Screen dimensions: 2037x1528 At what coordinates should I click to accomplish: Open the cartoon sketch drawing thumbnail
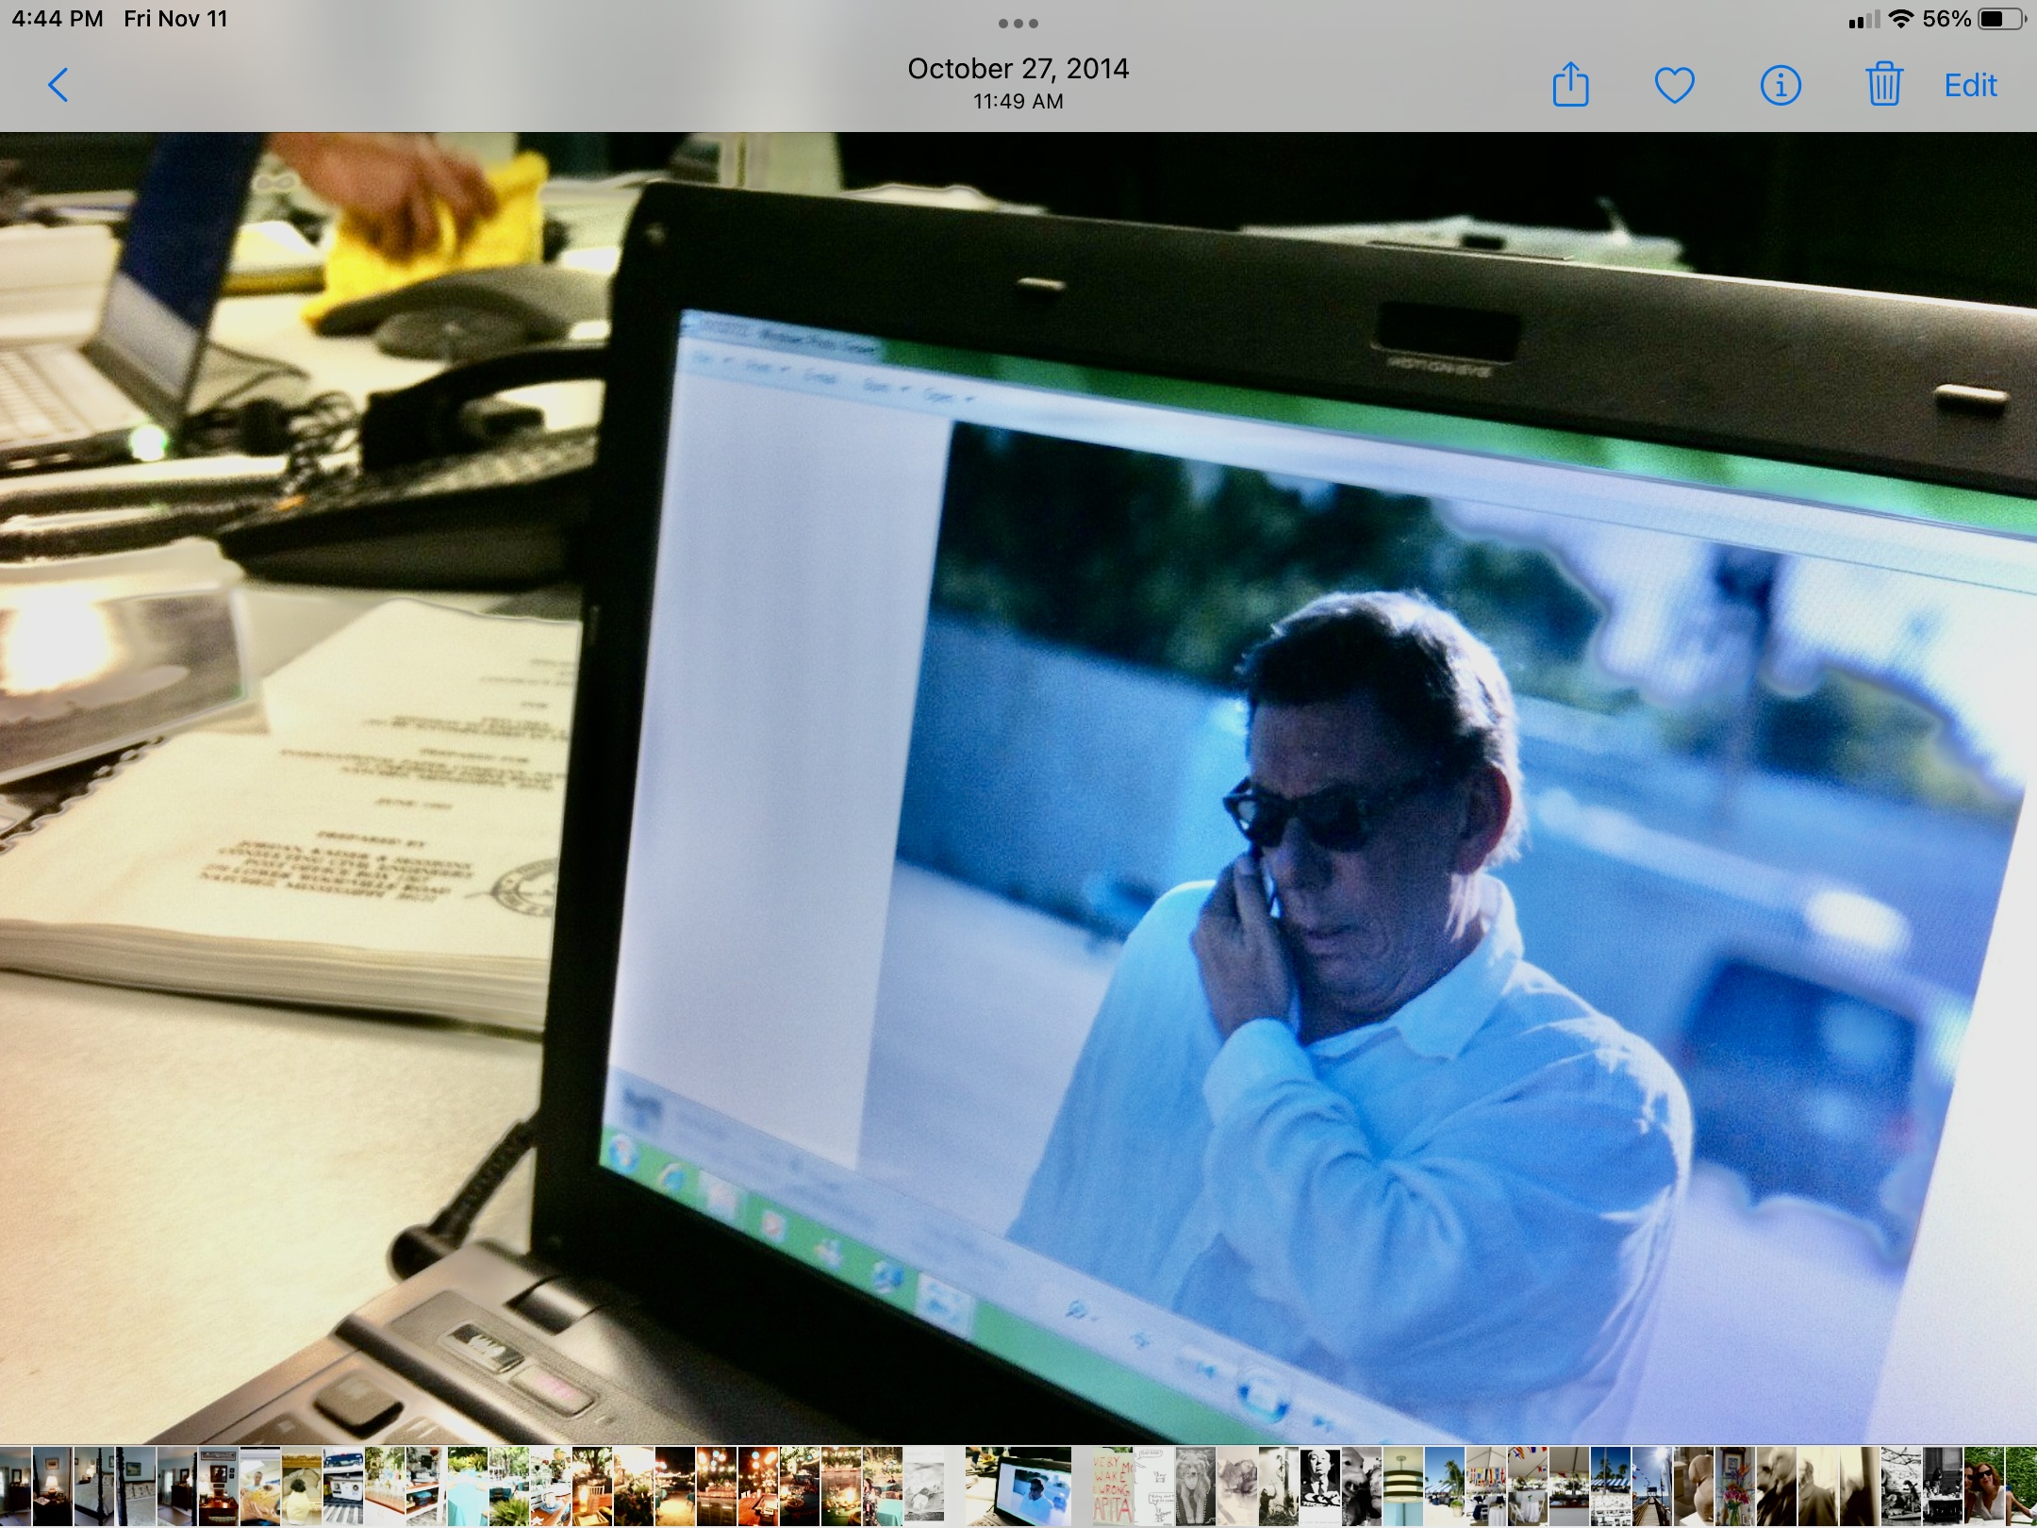coord(1155,1486)
